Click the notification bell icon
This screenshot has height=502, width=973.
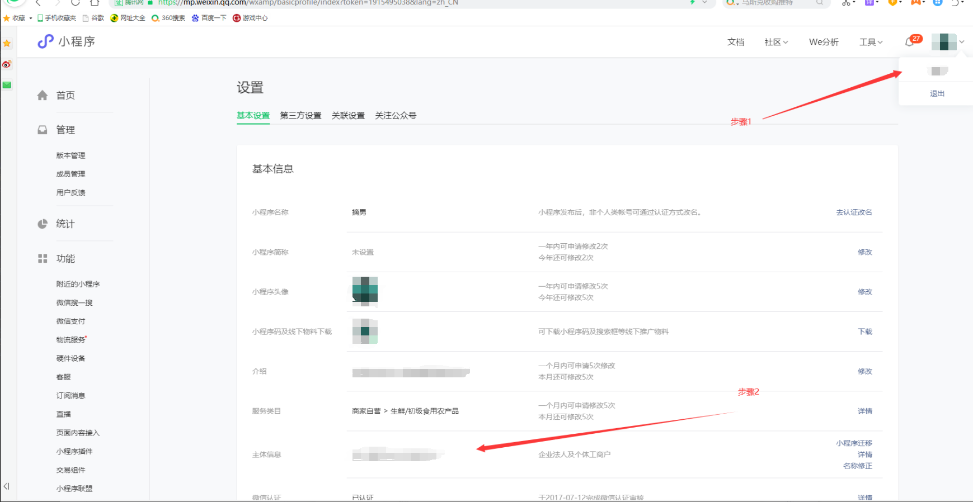click(910, 42)
